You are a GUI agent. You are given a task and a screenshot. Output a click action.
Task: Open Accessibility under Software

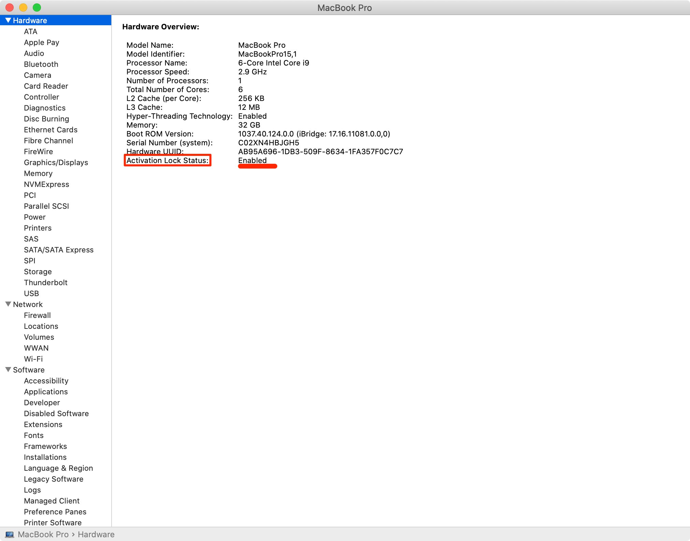point(46,381)
